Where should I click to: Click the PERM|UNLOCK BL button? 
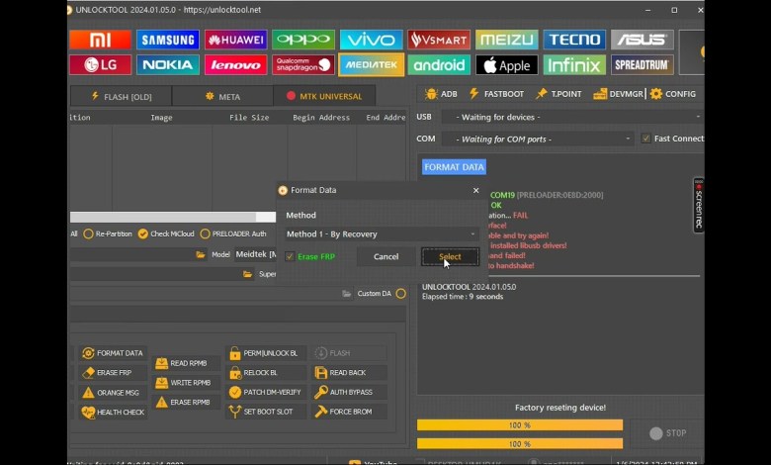pyautogui.click(x=266, y=353)
